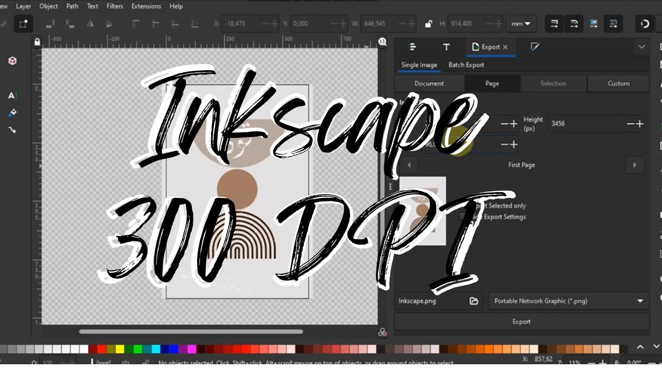
Task: Toggle the snapping control icon
Action: click(x=645, y=24)
